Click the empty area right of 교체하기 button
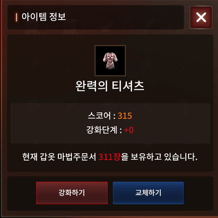 tap(198, 193)
